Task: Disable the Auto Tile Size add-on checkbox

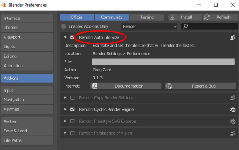Action: point(72,37)
